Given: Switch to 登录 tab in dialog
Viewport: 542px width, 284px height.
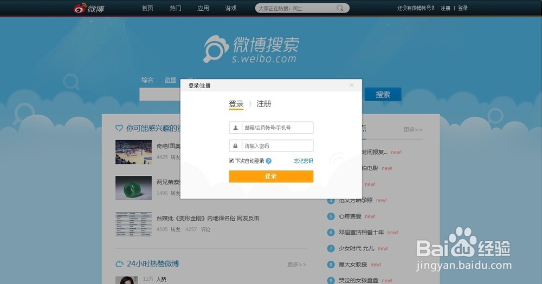Looking at the screenshot, I should tap(236, 104).
